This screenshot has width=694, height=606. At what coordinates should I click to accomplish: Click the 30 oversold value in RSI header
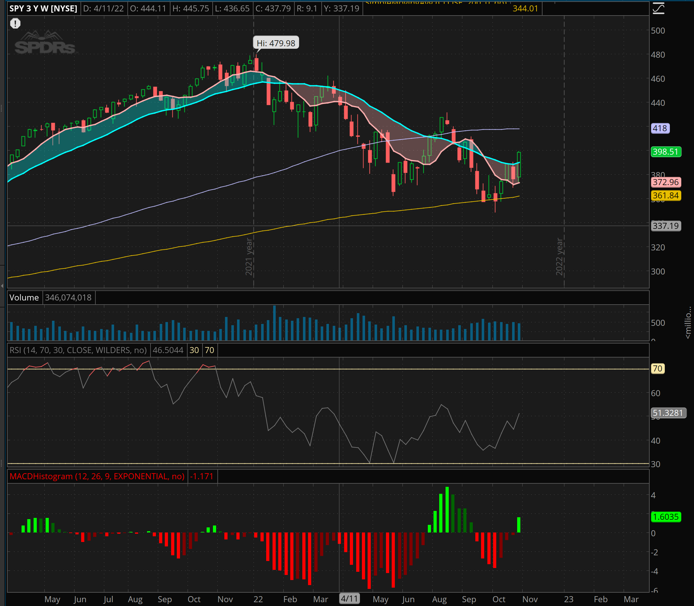[x=194, y=350]
